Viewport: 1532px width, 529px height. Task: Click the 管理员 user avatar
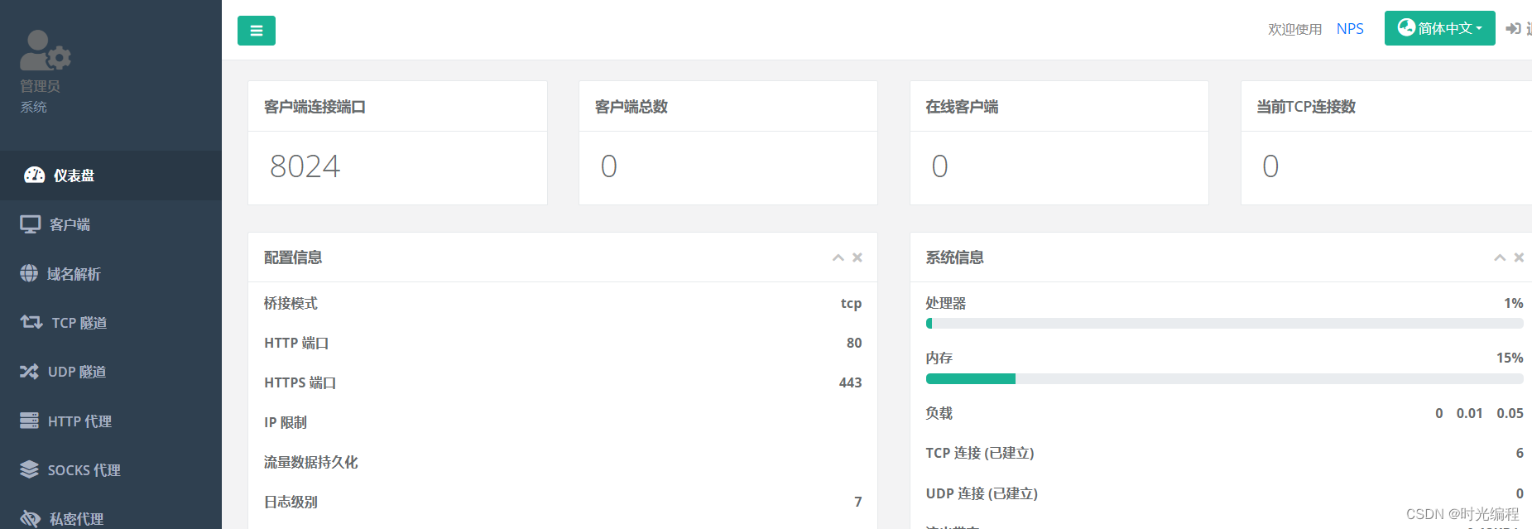pos(45,50)
